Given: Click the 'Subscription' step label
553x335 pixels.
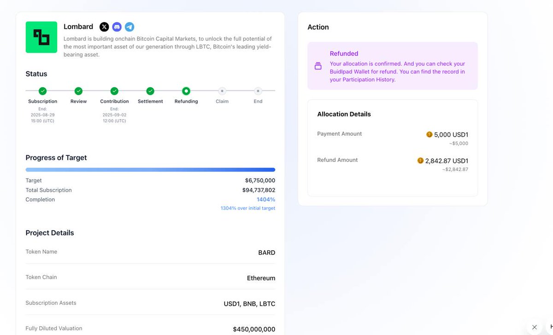Looking at the screenshot, I should point(42,101).
